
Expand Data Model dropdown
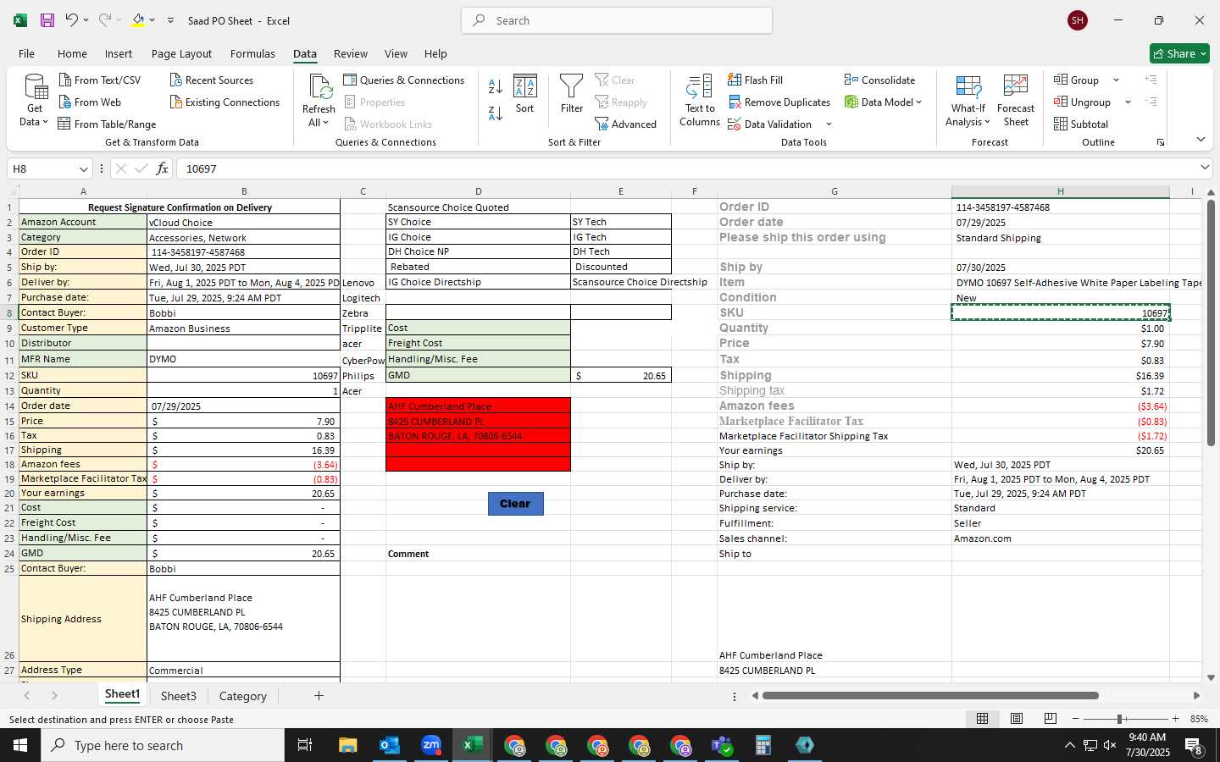click(918, 102)
